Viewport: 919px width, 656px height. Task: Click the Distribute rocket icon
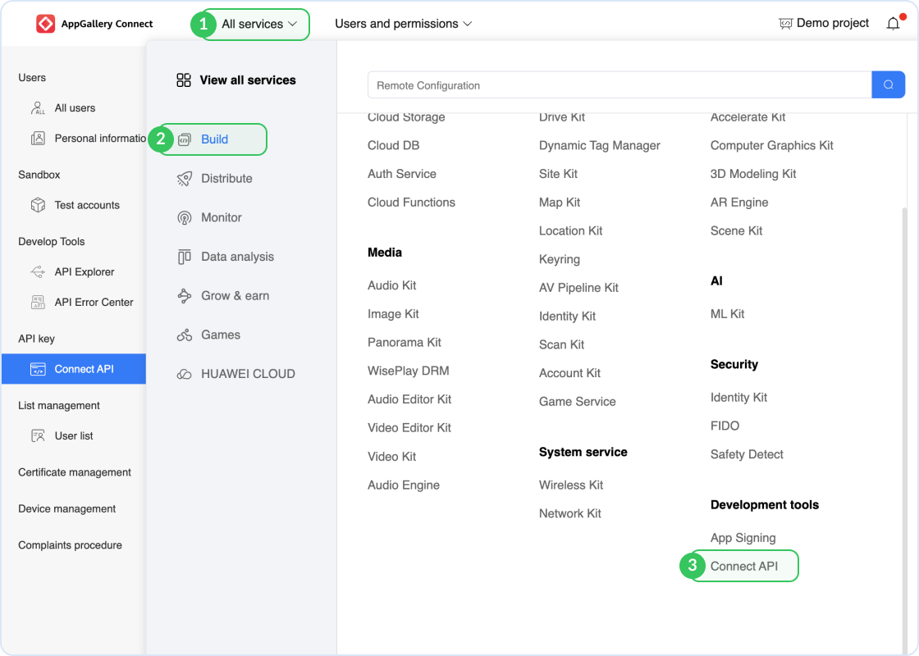click(x=185, y=179)
